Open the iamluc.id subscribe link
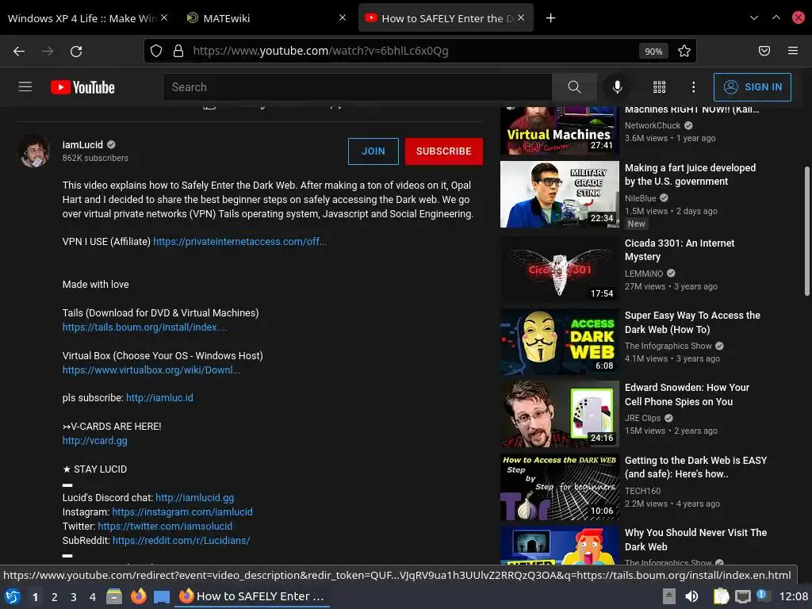 click(x=159, y=398)
